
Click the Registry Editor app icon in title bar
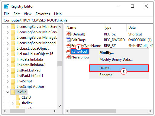6,6
